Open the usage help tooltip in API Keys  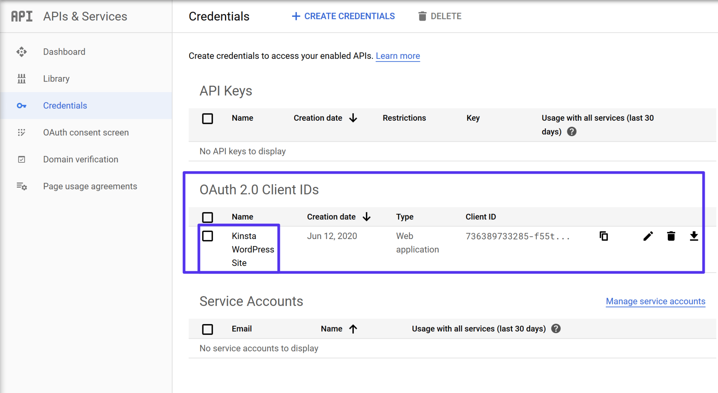tap(571, 132)
